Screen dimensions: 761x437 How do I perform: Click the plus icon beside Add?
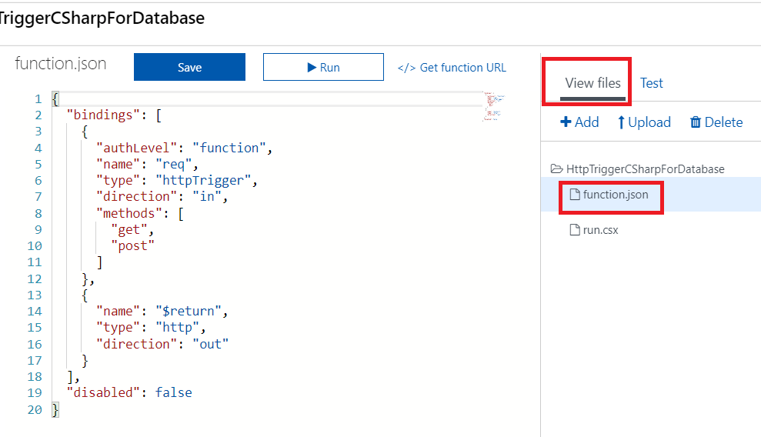[x=566, y=122]
